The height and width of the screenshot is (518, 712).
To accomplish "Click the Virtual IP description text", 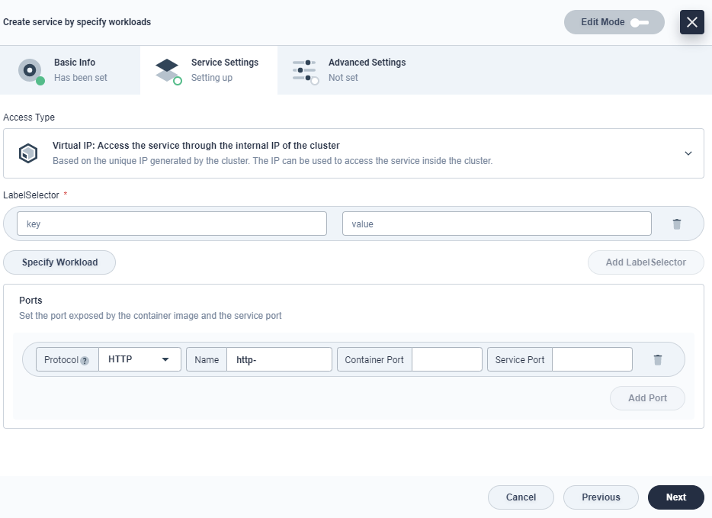I will 272,161.
